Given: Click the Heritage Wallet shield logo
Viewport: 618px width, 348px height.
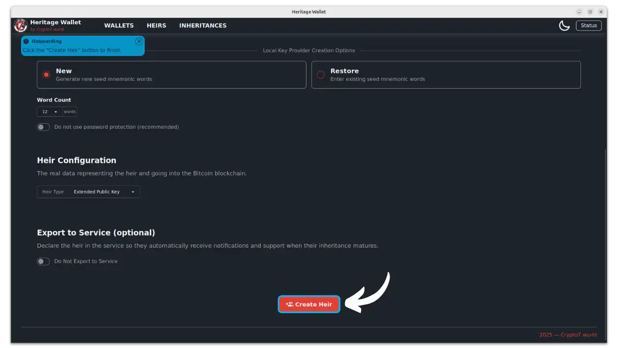Looking at the screenshot, I should [x=20, y=25].
